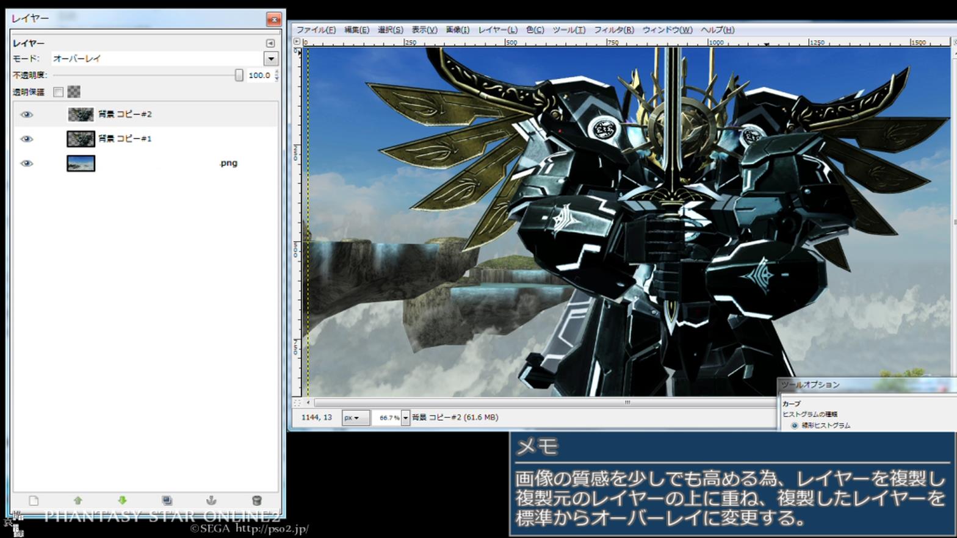Click the alpha-lock checkerboard icon
Screen dimensions: 957x538
coord(74,92)
